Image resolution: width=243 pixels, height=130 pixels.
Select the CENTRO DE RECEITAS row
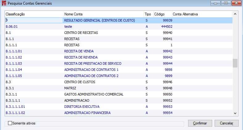point(119,33)
